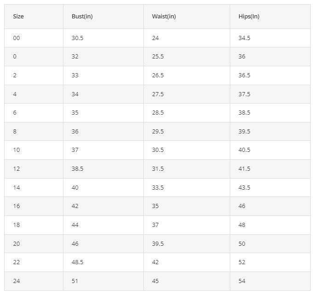
Task: Click waist value 25.5 for size 0
Action: [158, 56]
